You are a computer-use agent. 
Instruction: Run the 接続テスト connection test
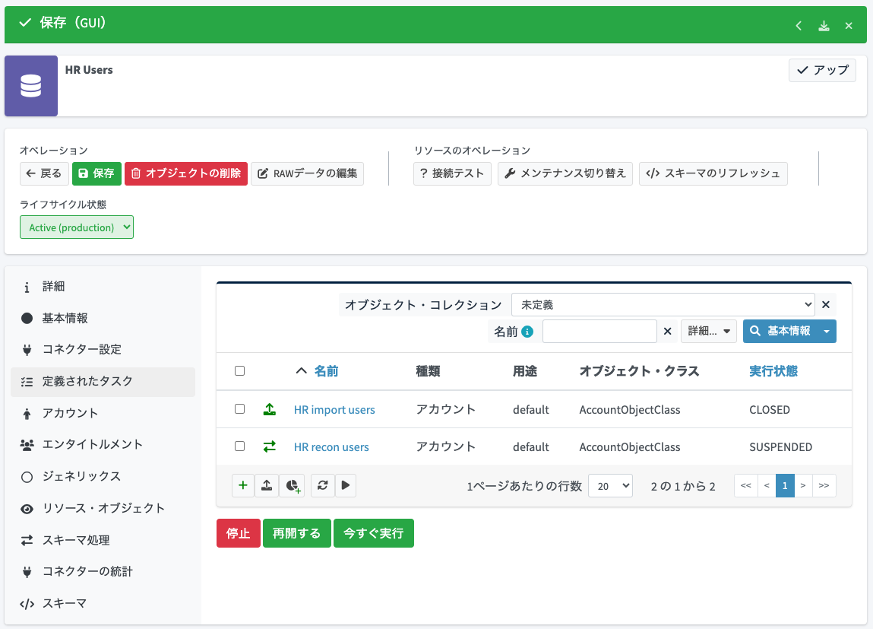[x=452, y=174]
